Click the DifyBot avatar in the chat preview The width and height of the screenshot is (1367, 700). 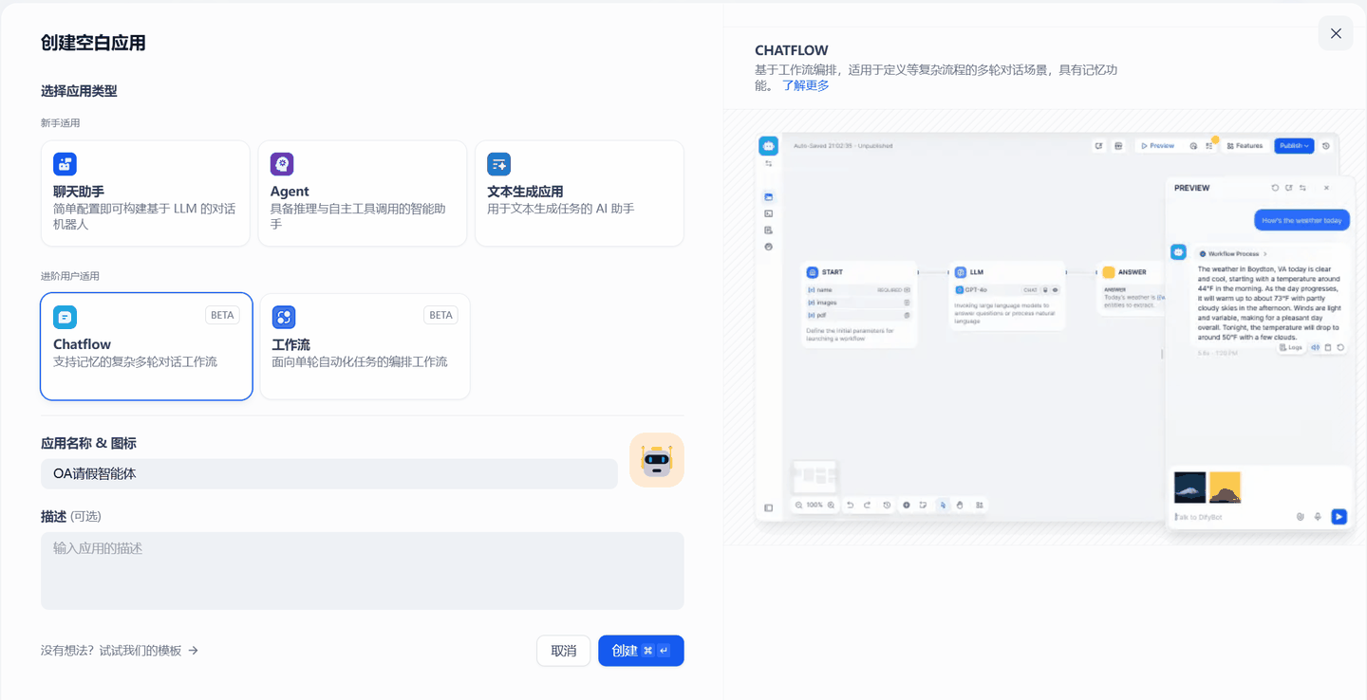point(1179,251)
